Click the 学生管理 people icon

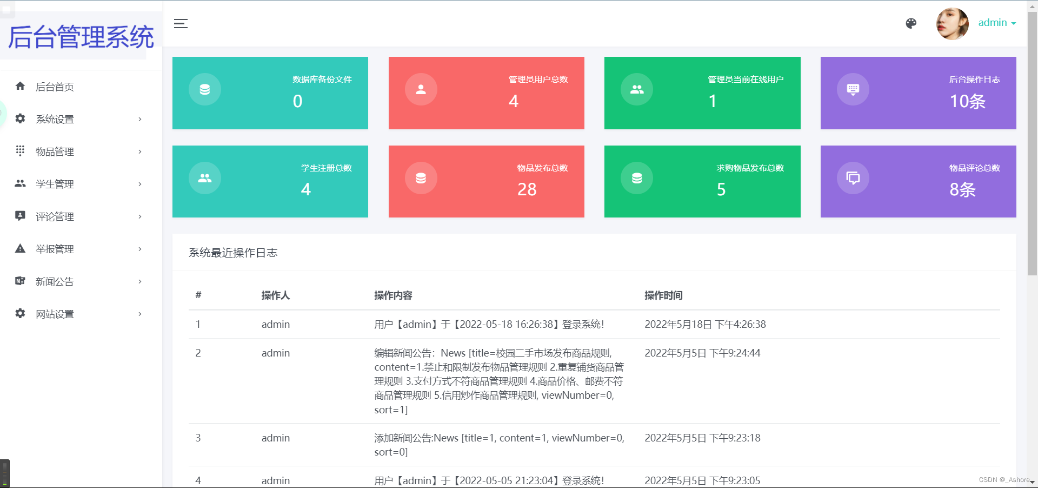tap(20, 184)
